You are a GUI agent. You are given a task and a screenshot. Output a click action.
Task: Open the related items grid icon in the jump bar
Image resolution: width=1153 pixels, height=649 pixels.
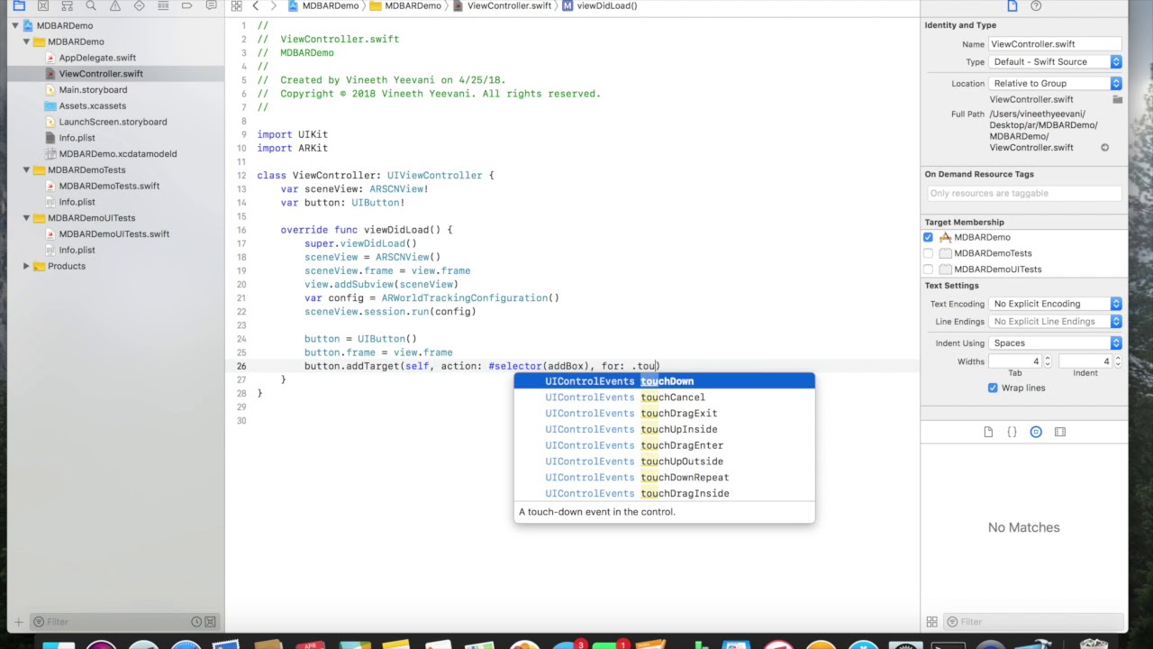[236, 5]
